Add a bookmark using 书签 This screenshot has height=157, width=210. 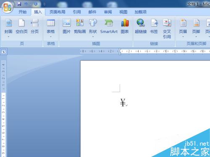coord(154,26)
